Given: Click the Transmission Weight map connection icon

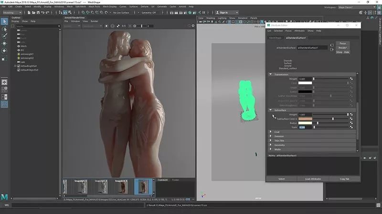Looking at the screenshot, I should click(351, 78).
